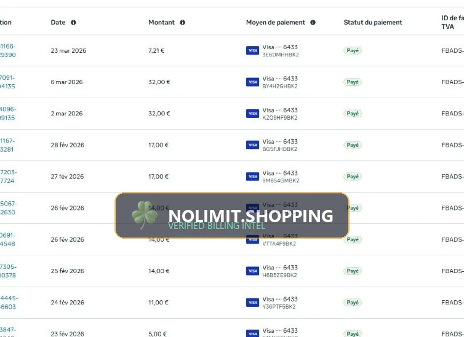Viewport: 464px width, 337px height.
Task: Open the transaction ID link starting 7091-
Action: click(7, 82)
